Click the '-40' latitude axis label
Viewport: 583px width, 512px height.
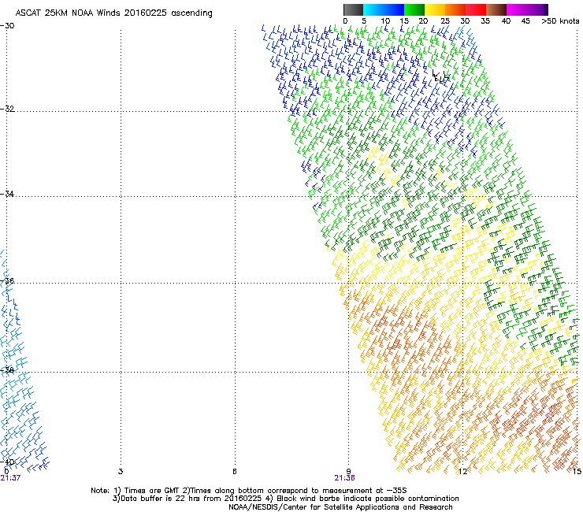click(x=7, y=462)
